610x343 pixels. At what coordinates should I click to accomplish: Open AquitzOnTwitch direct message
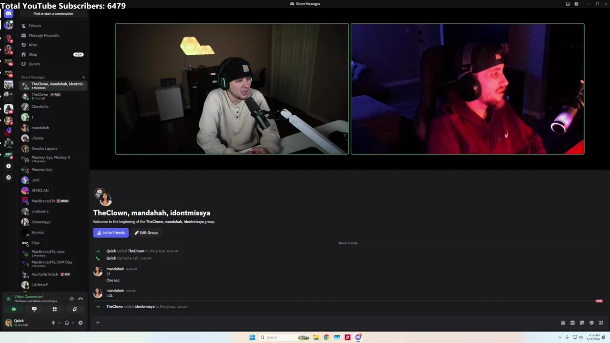point(52,274)
